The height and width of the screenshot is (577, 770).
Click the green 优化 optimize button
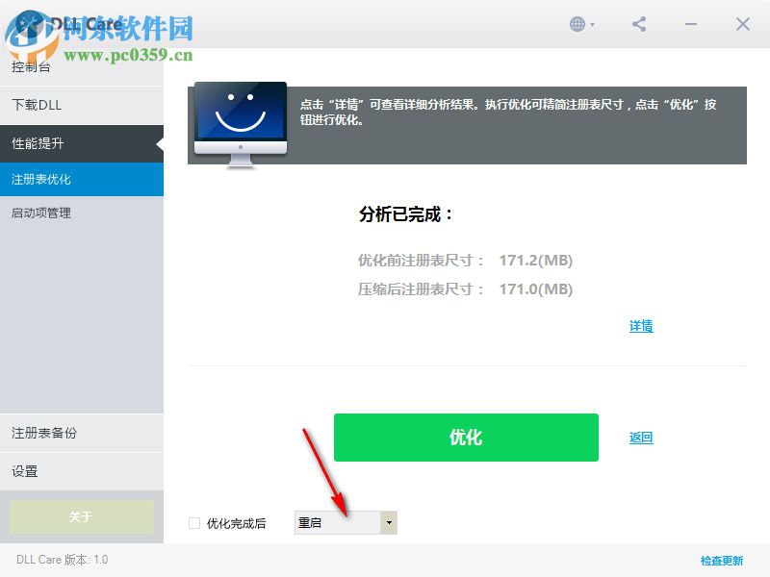[466, 437]
